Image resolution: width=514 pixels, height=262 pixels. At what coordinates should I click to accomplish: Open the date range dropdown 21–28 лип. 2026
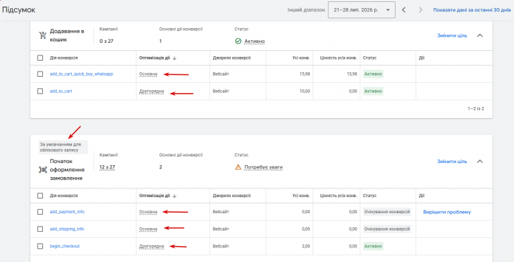click(x=361, y=10)
